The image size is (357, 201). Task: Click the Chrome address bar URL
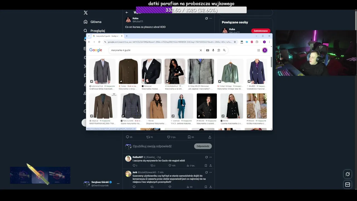(x=170, y=42)
